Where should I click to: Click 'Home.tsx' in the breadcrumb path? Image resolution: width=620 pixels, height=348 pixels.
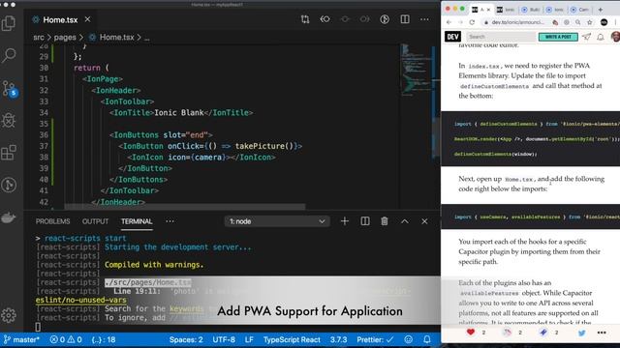[116, 38]
